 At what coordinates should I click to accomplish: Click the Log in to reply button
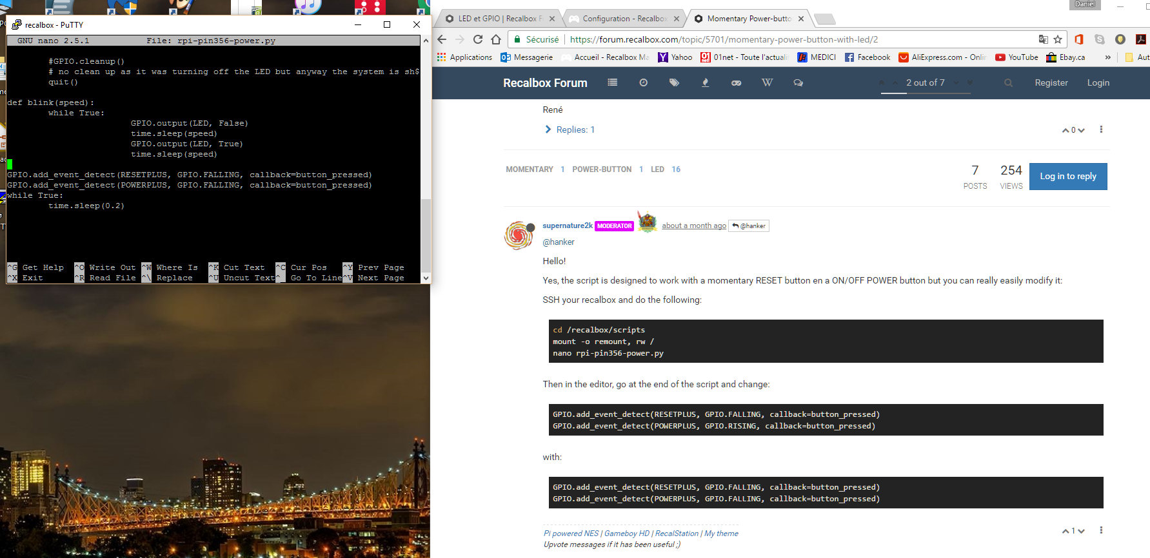pyautogui.click(x=1068, y=177)
